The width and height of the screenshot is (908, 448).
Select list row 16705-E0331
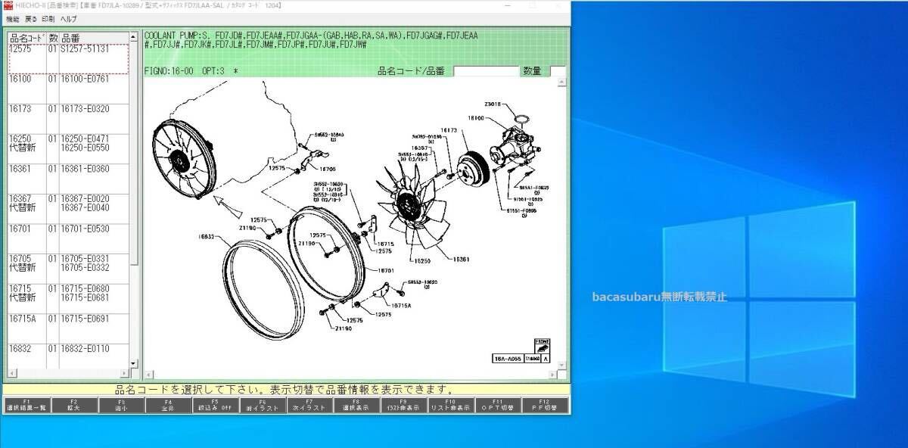[x=68, y=268]
